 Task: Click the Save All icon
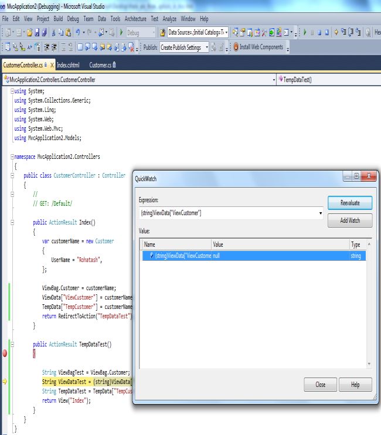pyautogui.click(x=45, y=32)
